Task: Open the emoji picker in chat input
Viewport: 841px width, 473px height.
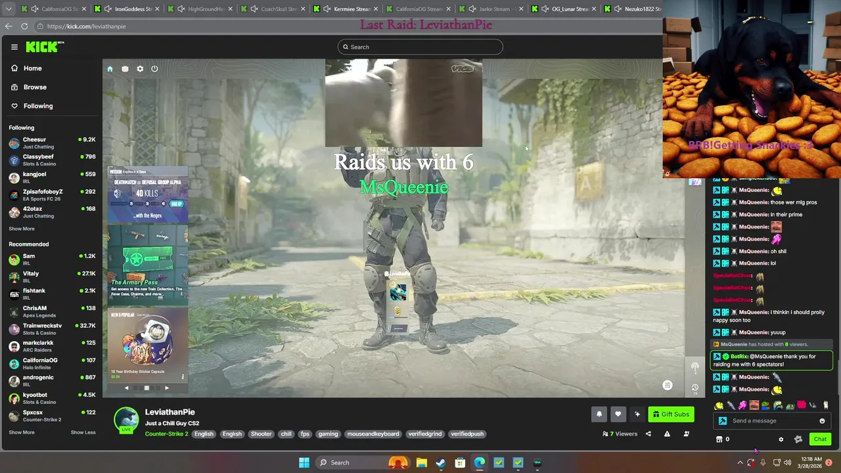Action: (822, 421)
